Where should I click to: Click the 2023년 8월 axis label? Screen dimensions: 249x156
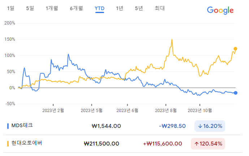(166, 110)
